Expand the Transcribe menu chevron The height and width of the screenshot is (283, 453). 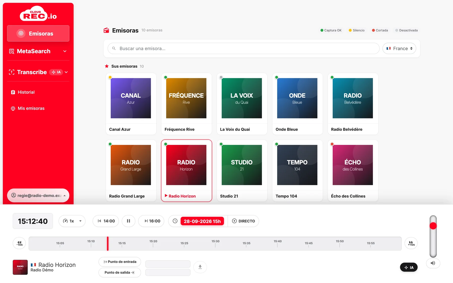click(x=66, y=72)
